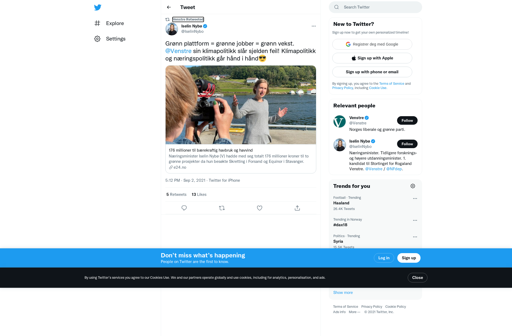This screenshot has height=336, width=512.
Task: Open Terms of Service link in signup box
Action: (x=392, y=84)
